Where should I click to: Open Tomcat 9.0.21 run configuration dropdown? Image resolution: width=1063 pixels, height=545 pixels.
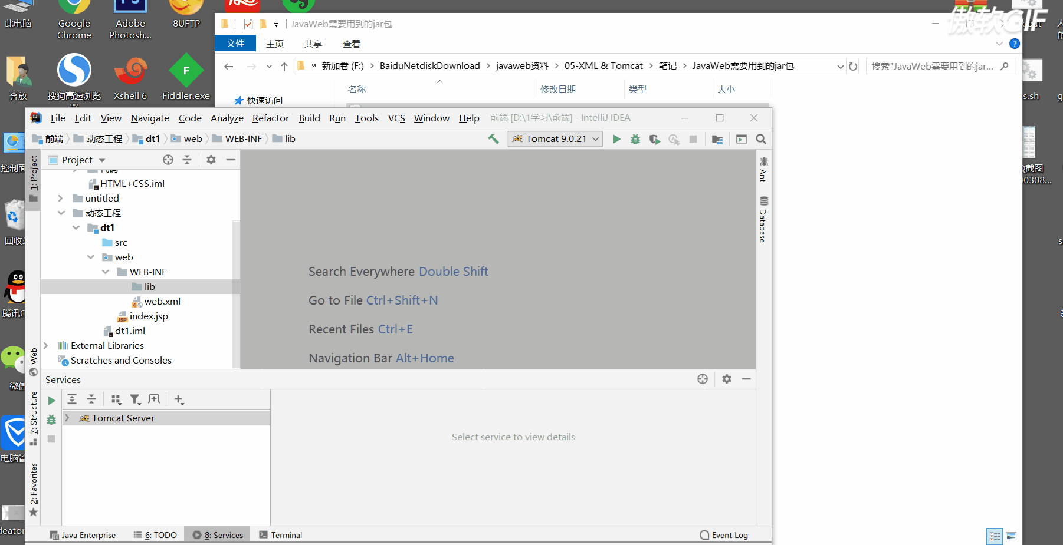pyautogui.click(x=555, y=139)
